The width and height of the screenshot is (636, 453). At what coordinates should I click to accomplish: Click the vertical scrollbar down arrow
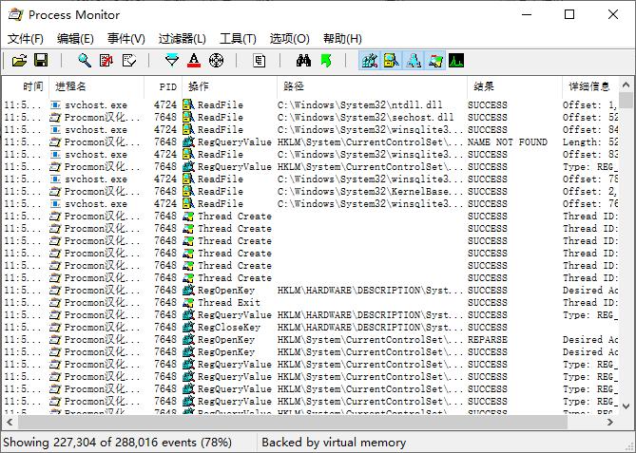pos(626,406)
